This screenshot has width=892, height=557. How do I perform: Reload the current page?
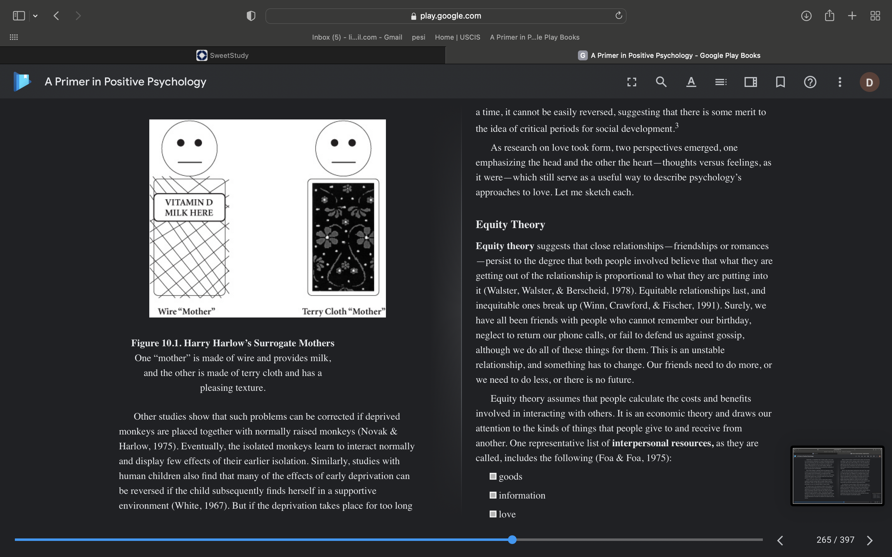coord(619,15)
